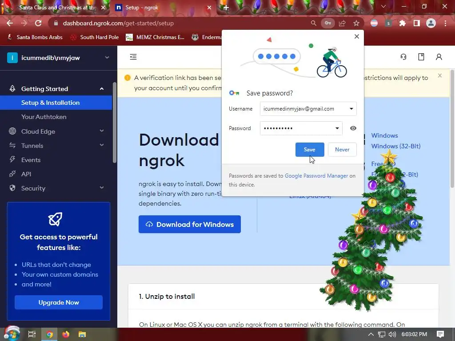
Task: Select Setup & Installation in the sidebar
Action: (56, 103)
